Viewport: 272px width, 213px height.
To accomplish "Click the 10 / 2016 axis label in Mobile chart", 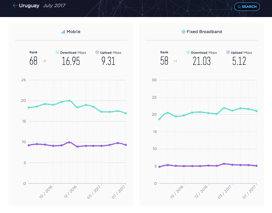I will [46, 192].
